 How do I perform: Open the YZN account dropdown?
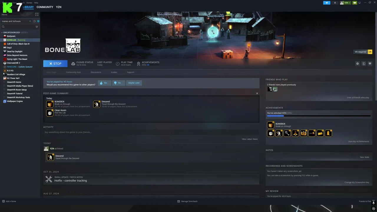point(345,3)
